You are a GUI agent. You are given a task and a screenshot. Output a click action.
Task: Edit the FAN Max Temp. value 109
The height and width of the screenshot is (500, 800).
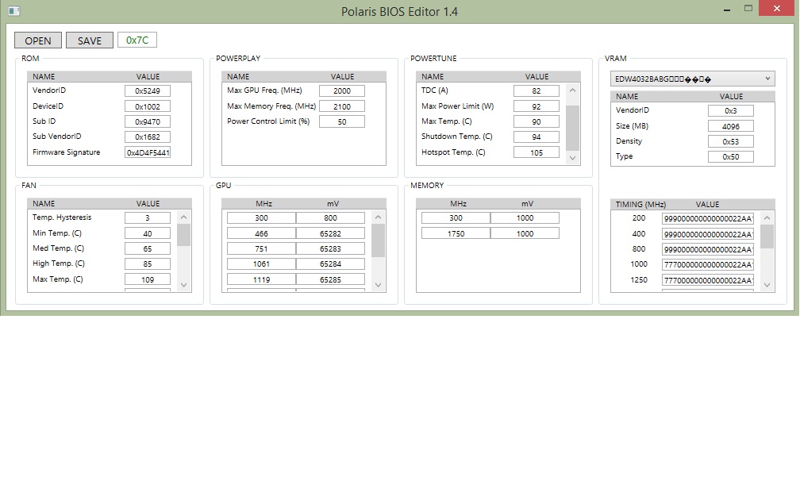pyautogui.click(x=148, y=279)
